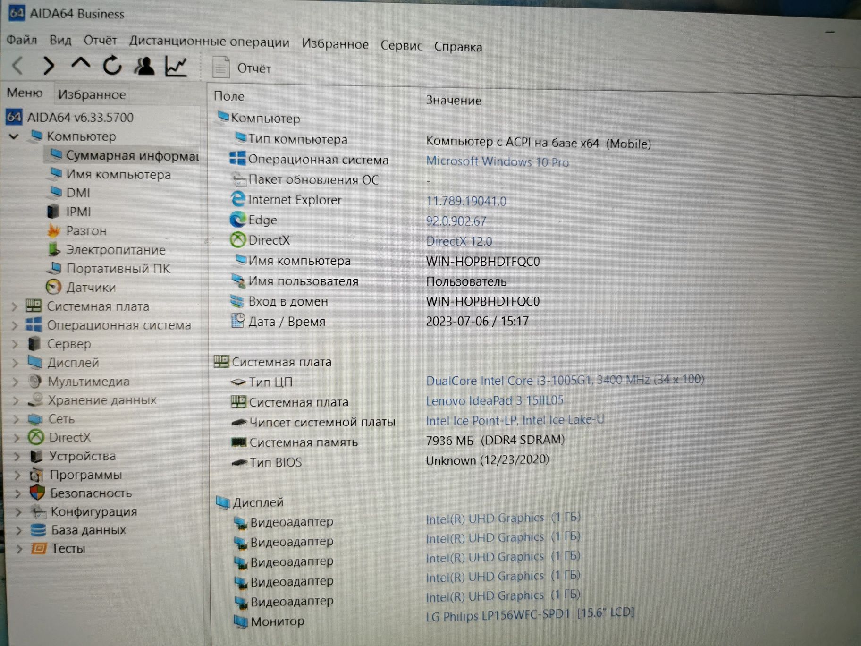The width and height of the screenshot is (861, 646).
Task: Open the Разгон tree item
Action: tap(77, 230)
